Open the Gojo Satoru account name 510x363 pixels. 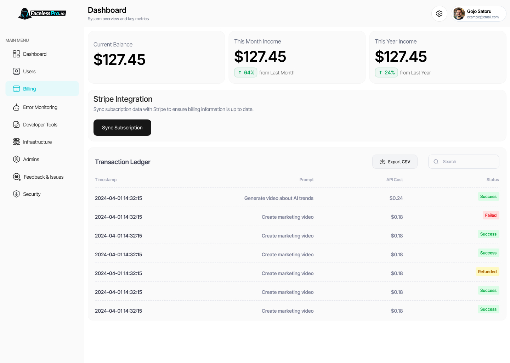point(479,11)
